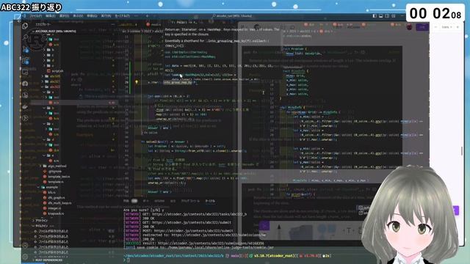Open the highlighted main.rs file row
The image size is (470, 264).
pyautogui.click(x=75, y=103)
